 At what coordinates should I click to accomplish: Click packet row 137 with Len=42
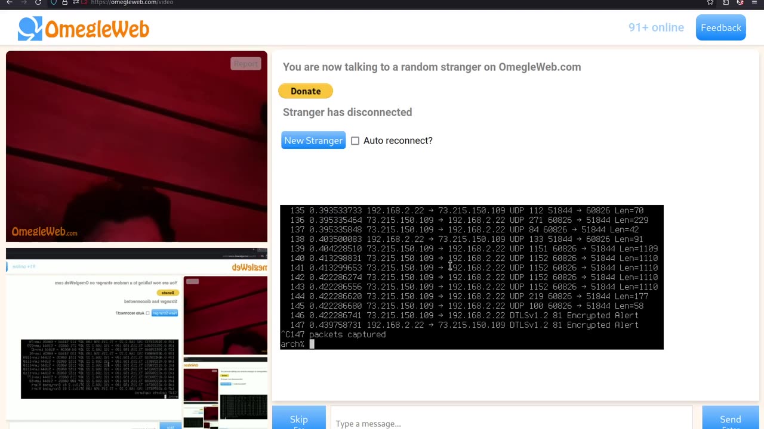click(x=464, y=230)
